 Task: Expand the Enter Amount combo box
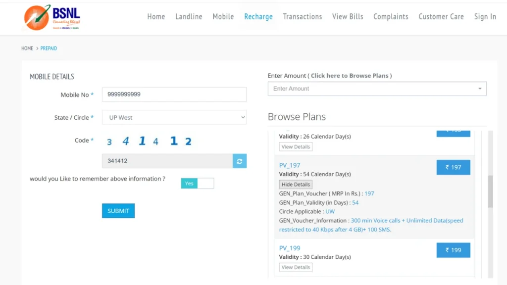tap(377, 89)
